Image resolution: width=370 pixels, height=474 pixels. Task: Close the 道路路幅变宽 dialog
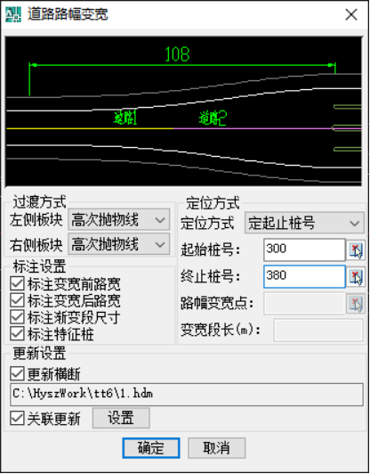351,14
